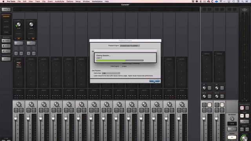251x141 pixels.
Task: Open the Setup menu
Action: tap(78, 2)
